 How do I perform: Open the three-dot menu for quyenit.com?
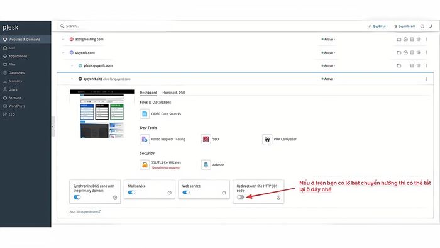(427, 52)
